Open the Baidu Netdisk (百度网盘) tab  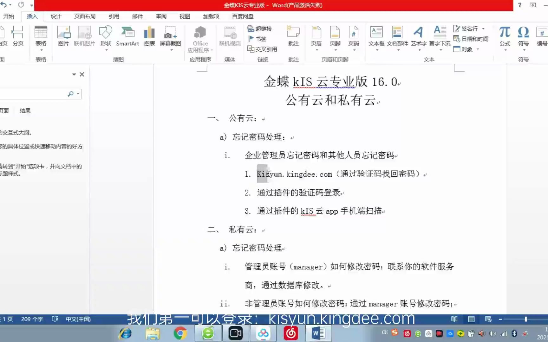(x=243, y=16)
